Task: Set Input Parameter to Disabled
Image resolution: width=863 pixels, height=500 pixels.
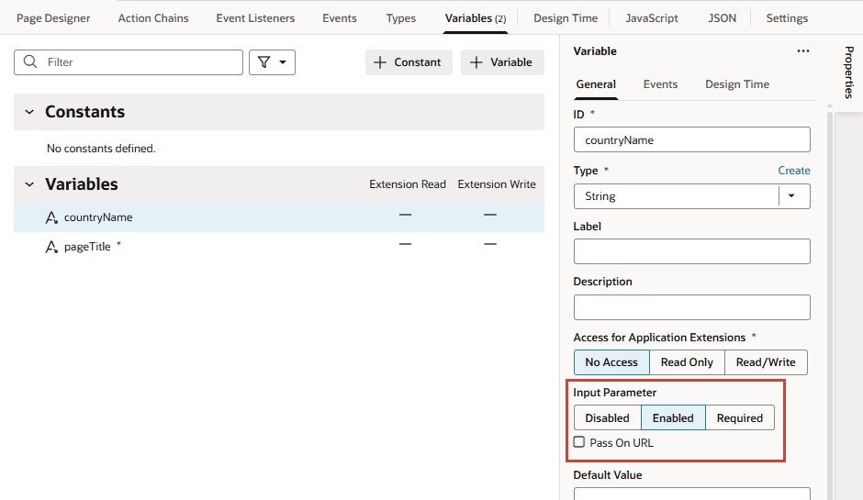Action: 607,418
